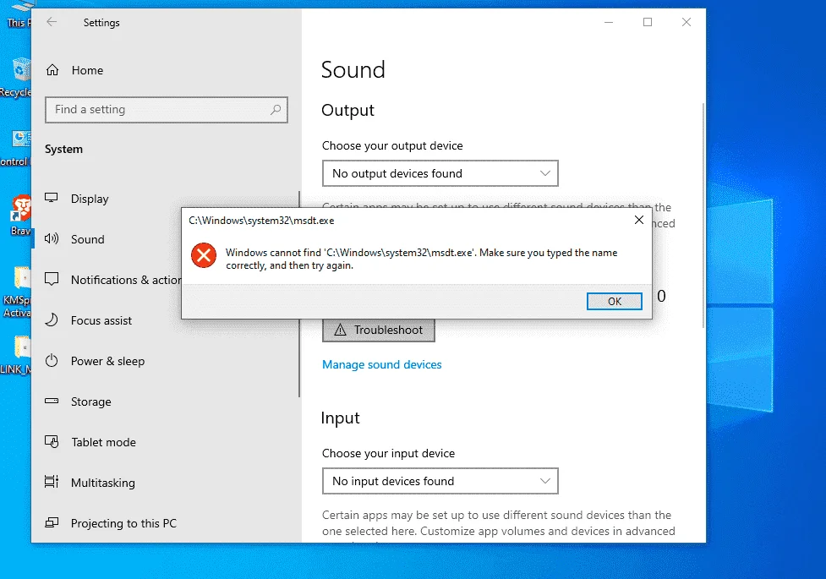Viewport: 826px width, 579px height.
Task: Click the Home house icon
Action: tap(52, 69)
